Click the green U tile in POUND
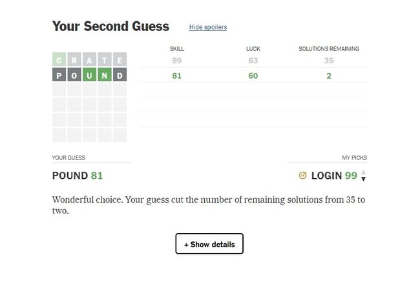 [x=89, y=76]
